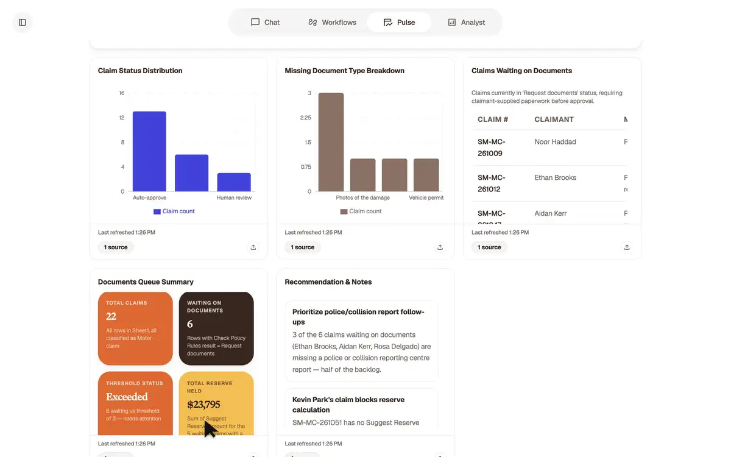Open 1 source for Missing Document Type Breakdown

pos(303,247)
